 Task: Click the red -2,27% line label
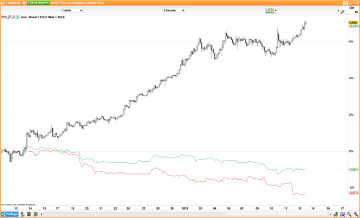pyautogui.click(x=354, y=193)
